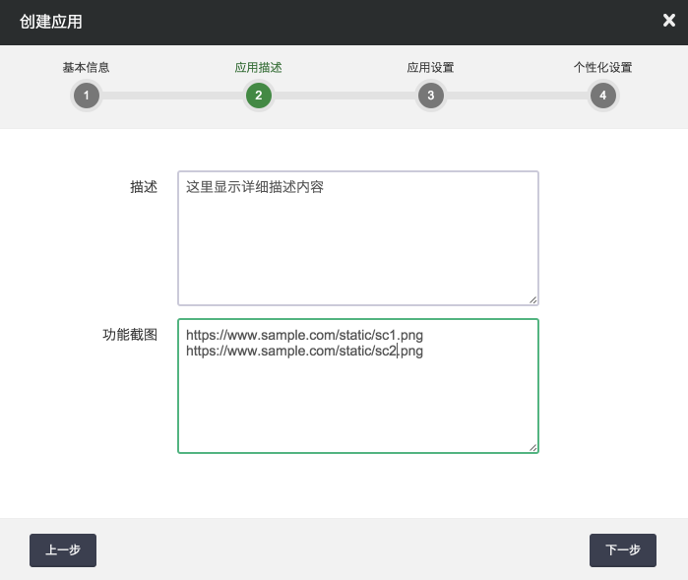The height and width of the screenshot is (580, 688).
Task: Proceed with the 下一步 button
Action: click(622, 550)
